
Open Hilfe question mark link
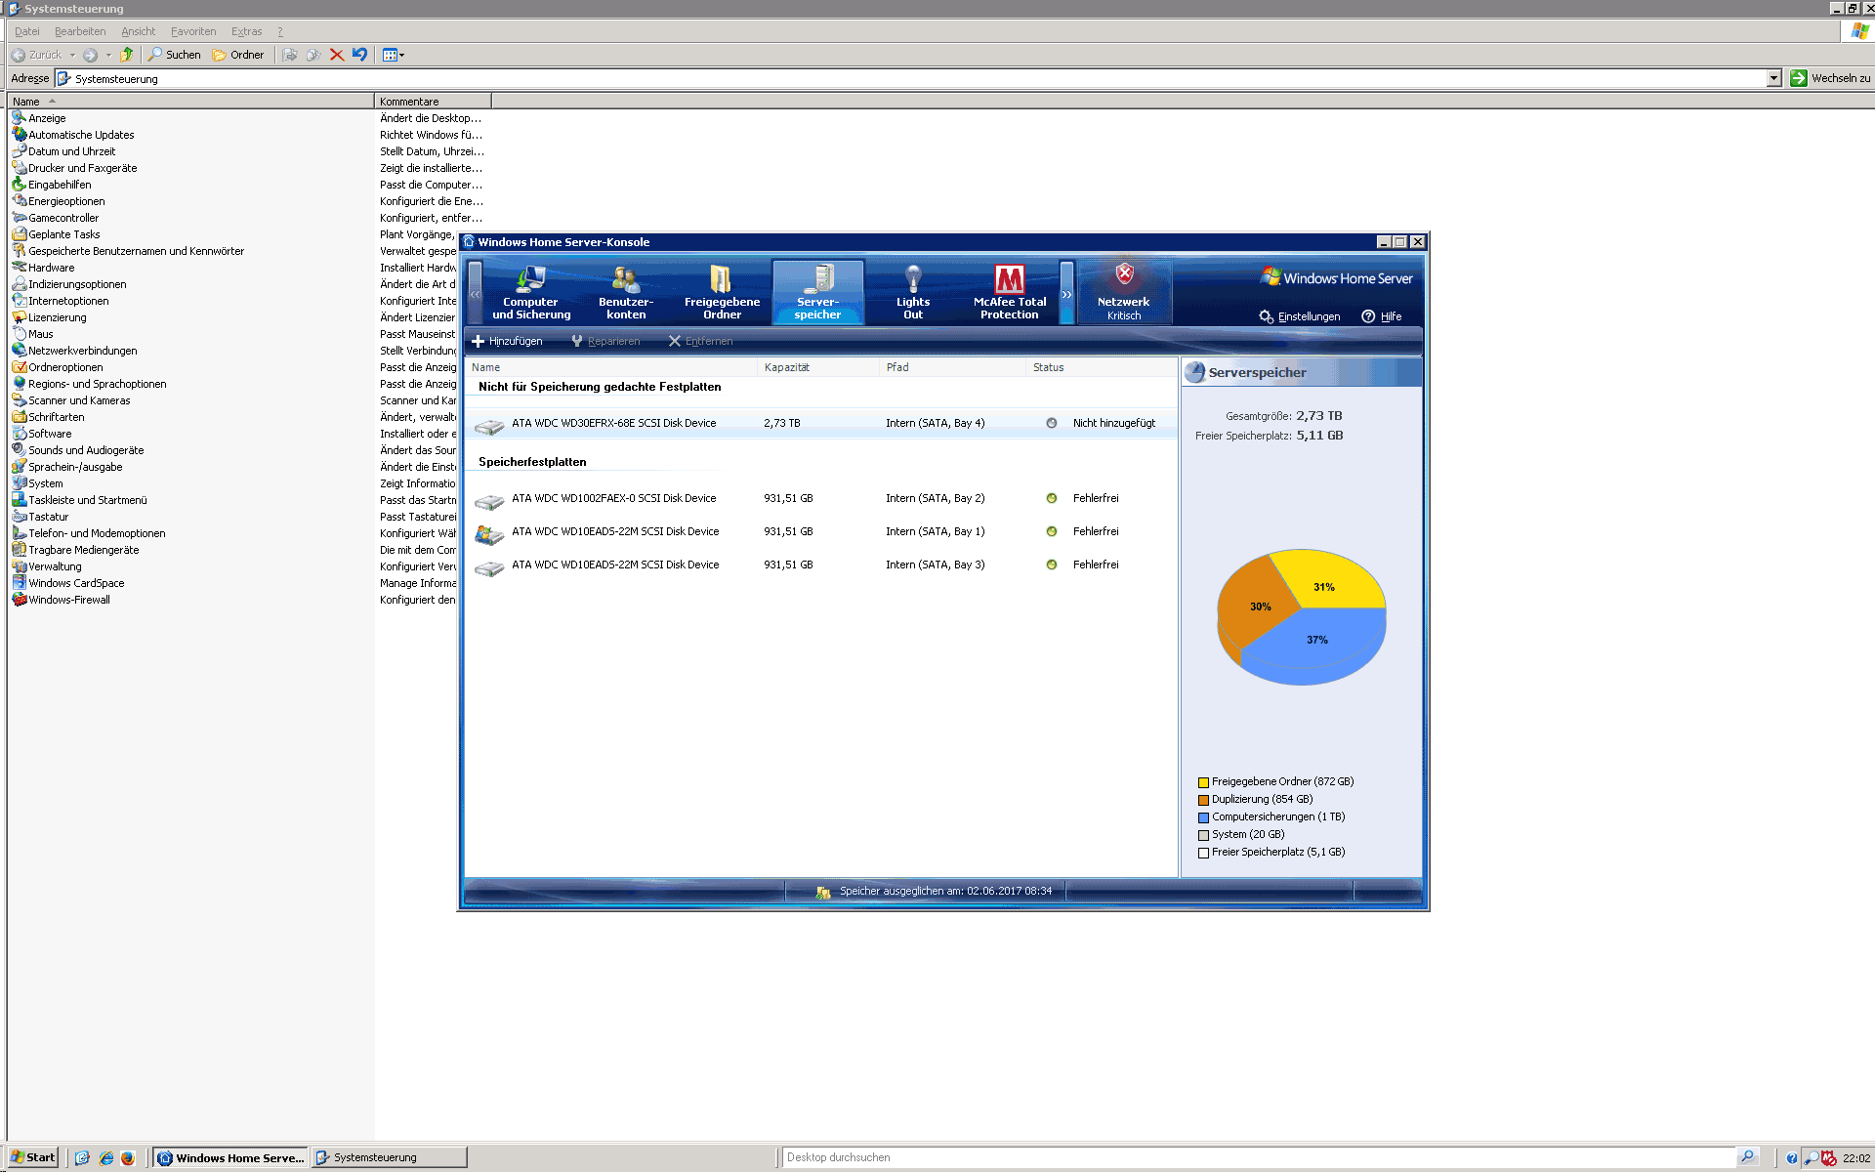[x=1382, y=316]
